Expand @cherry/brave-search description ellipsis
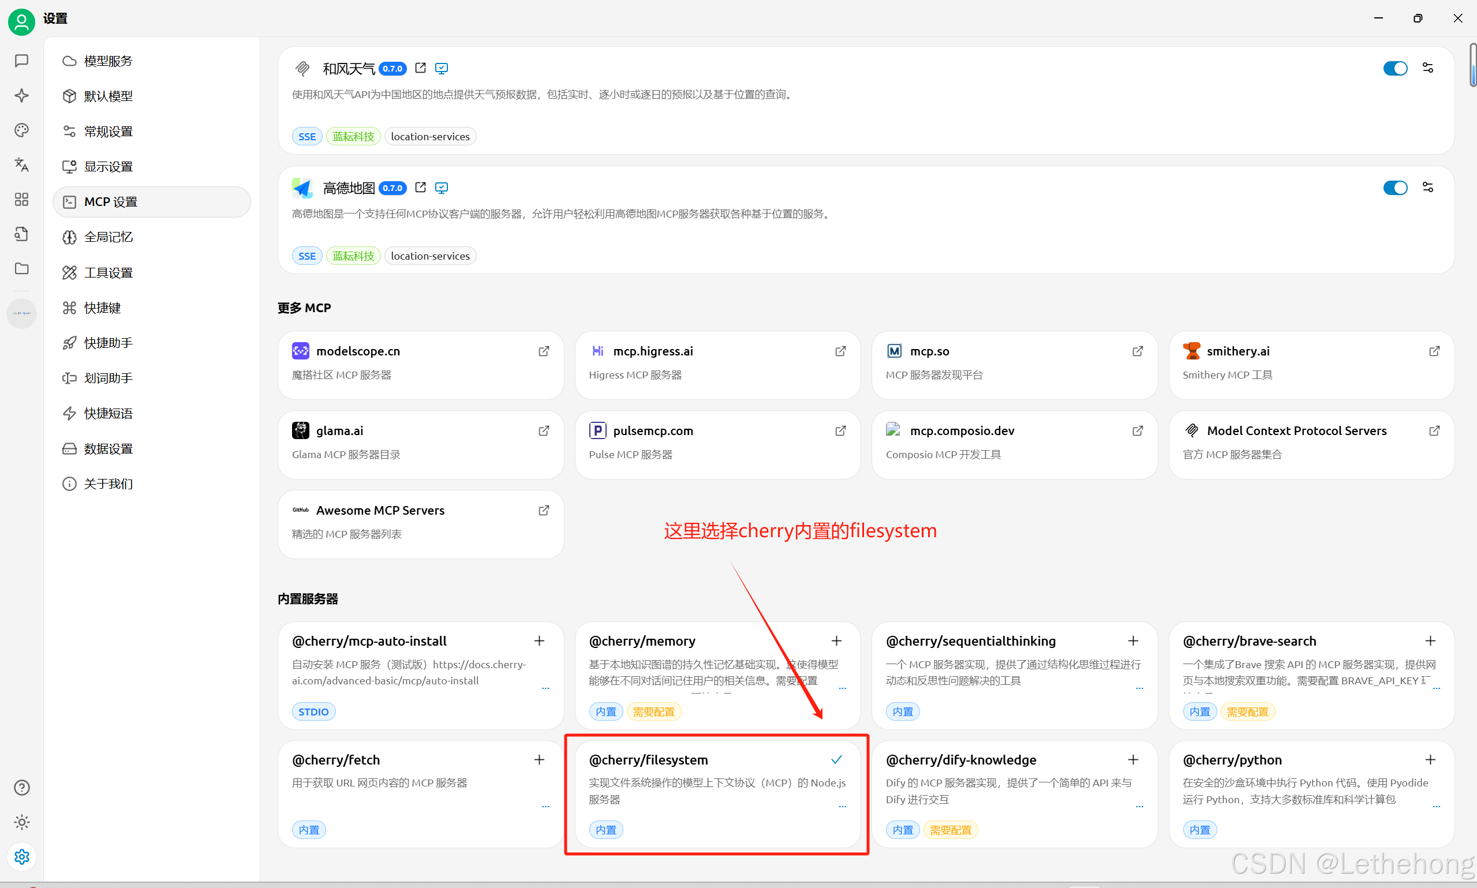1477x888 pixels. coord(1436,688)
